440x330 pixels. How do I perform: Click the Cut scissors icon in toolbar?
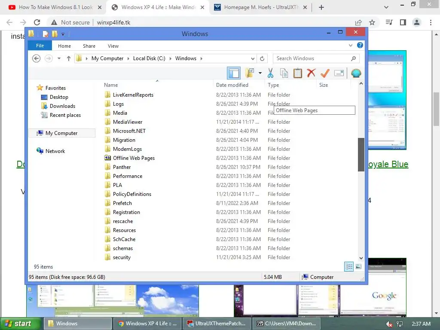(x=270, y=73)
